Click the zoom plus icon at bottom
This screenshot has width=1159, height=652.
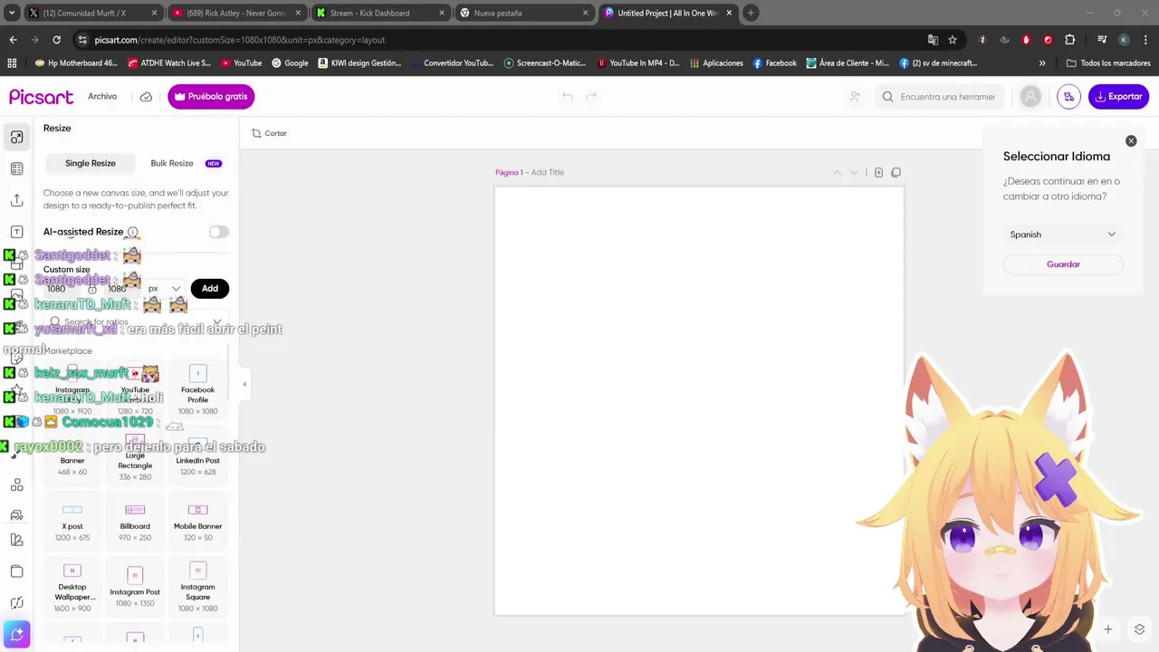pyautogui.click(x=1107, y=629)
